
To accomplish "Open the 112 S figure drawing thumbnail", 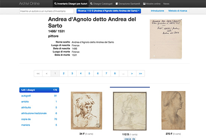I will pyautogui.click(x=130, y=111).
